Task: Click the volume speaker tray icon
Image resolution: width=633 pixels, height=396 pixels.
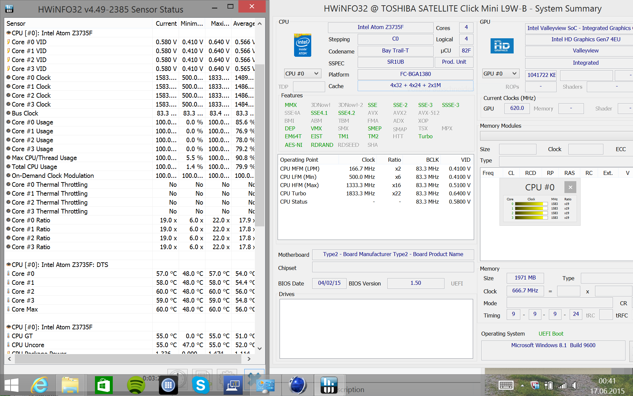Action: tap(575, 385)
